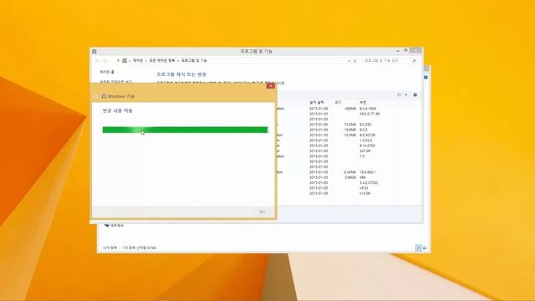Sort by the 버전 column header
This screenshot has width=535, height=301.
point(363,102)
